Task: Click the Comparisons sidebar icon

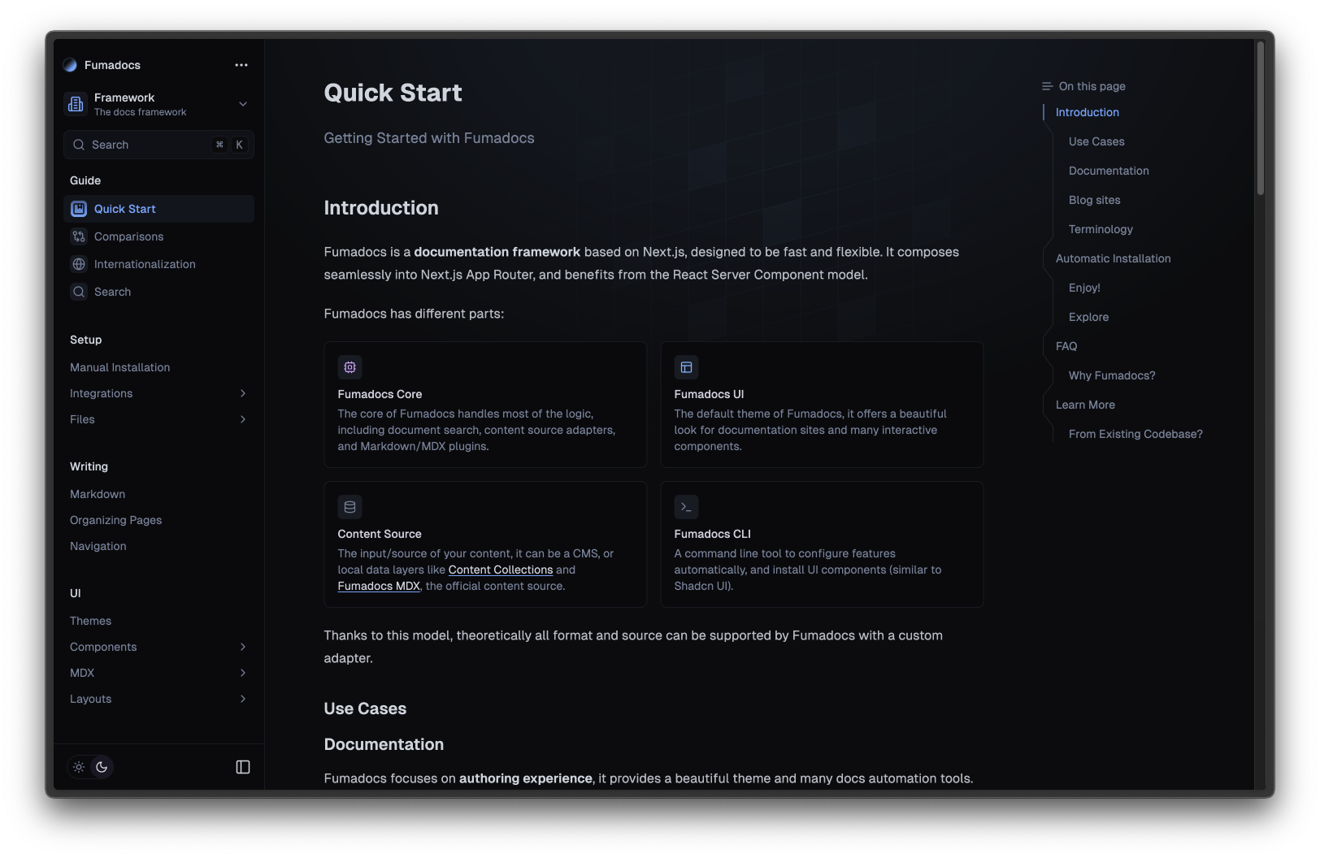Action: click(x=79, y=236)
